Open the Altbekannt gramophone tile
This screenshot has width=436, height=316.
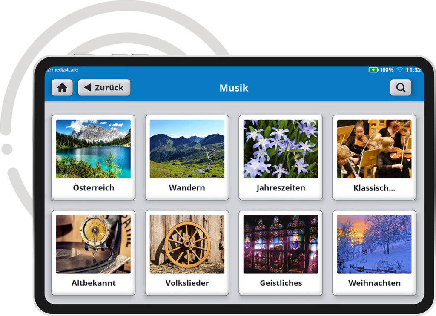point(93,253)
